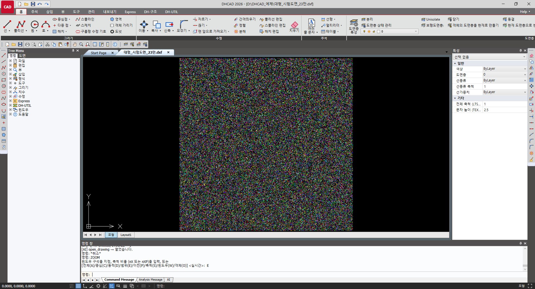Toggle lineweight display in status bar
The width and height of the screenshot is (535, 289).
[x=125, y=286]
